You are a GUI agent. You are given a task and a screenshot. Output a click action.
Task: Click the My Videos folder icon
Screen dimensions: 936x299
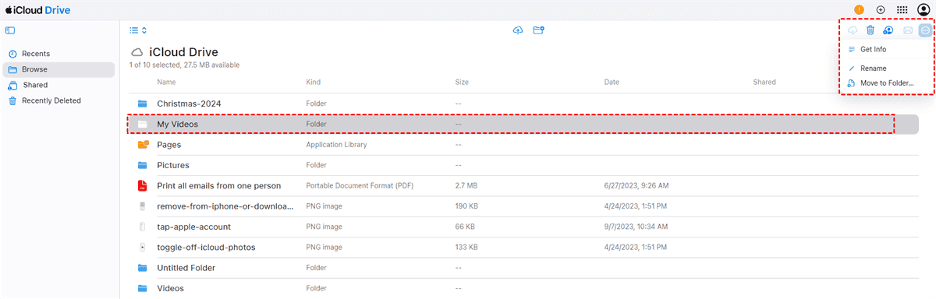[142, 124]
